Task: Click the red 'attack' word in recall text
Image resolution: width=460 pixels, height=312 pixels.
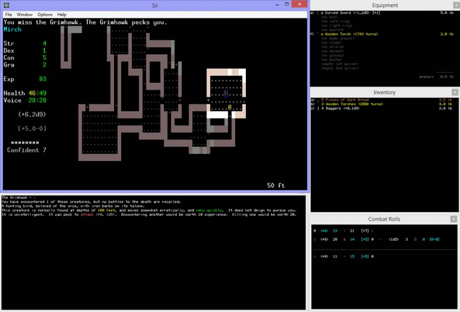Action: pos(87,214)
